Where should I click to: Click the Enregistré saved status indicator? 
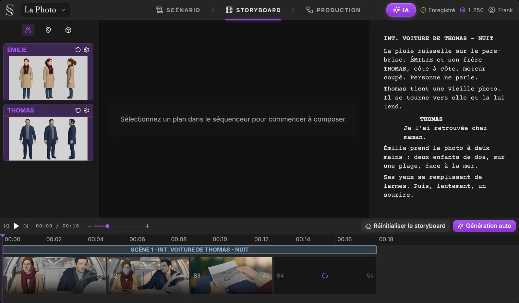coord(438,10)
